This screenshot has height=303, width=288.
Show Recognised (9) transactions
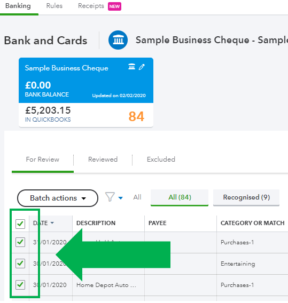[x=246, y=197]
